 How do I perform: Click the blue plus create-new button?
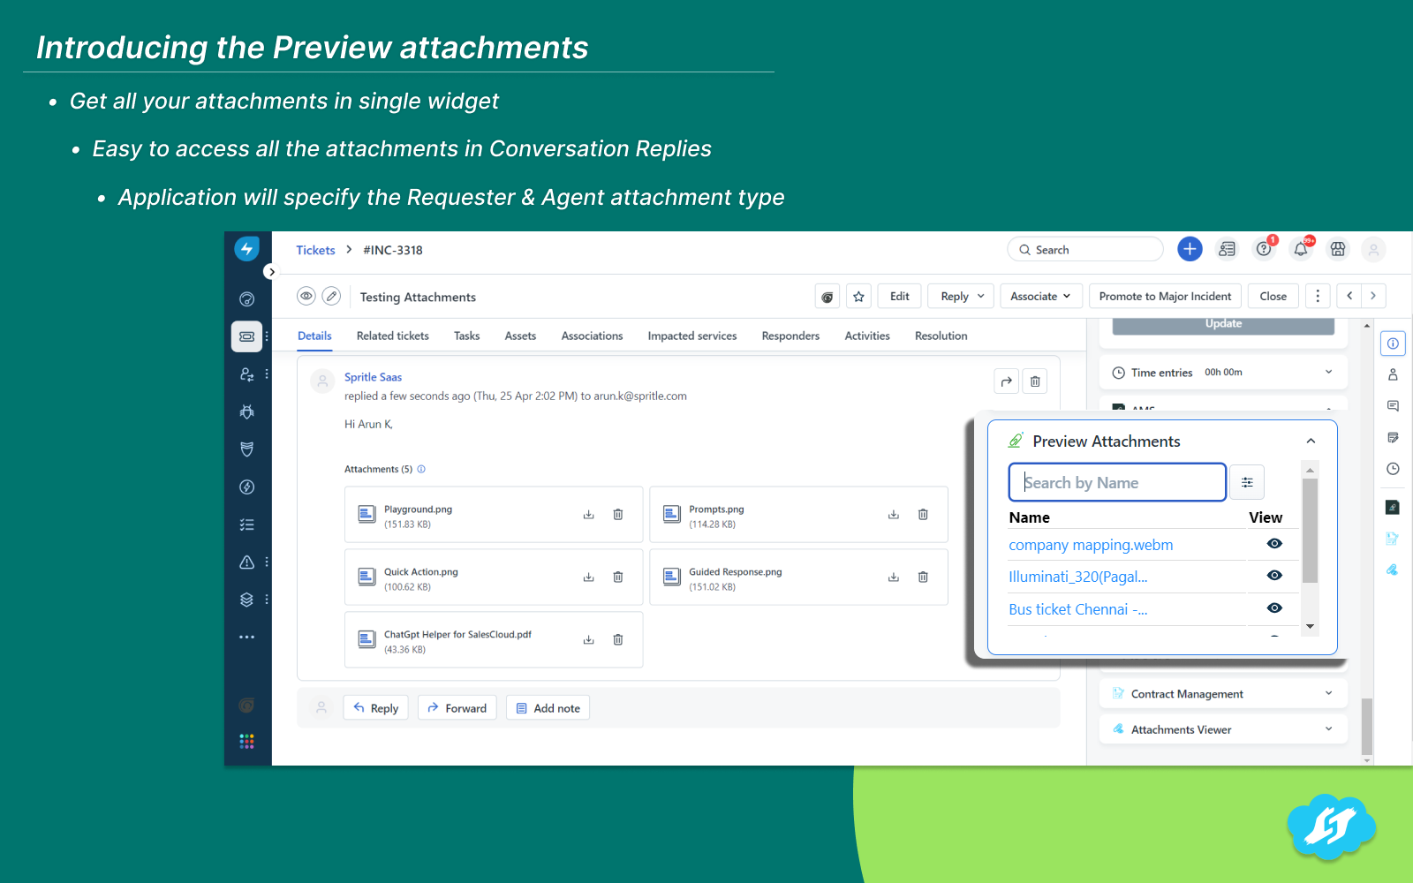click(x=1190, y=249)
